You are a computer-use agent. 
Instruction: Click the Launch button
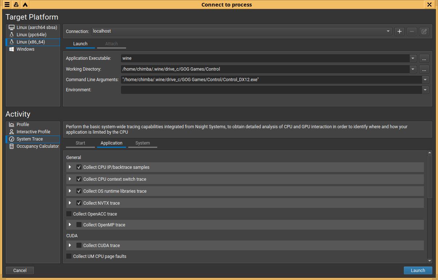coord(418,271)
